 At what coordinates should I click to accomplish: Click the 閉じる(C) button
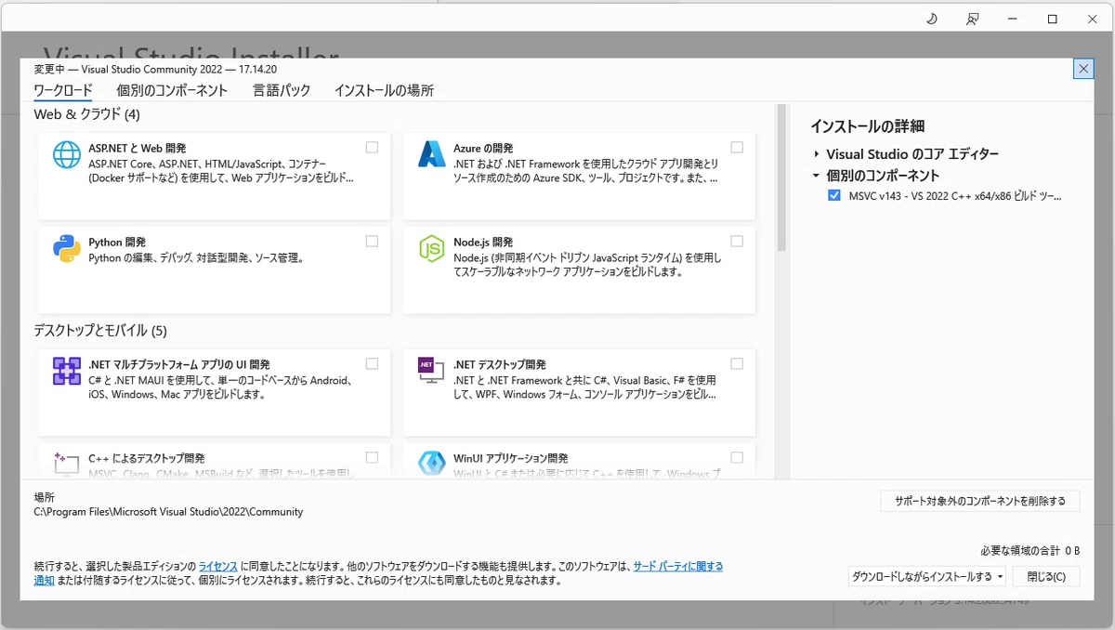(1046, 577)
